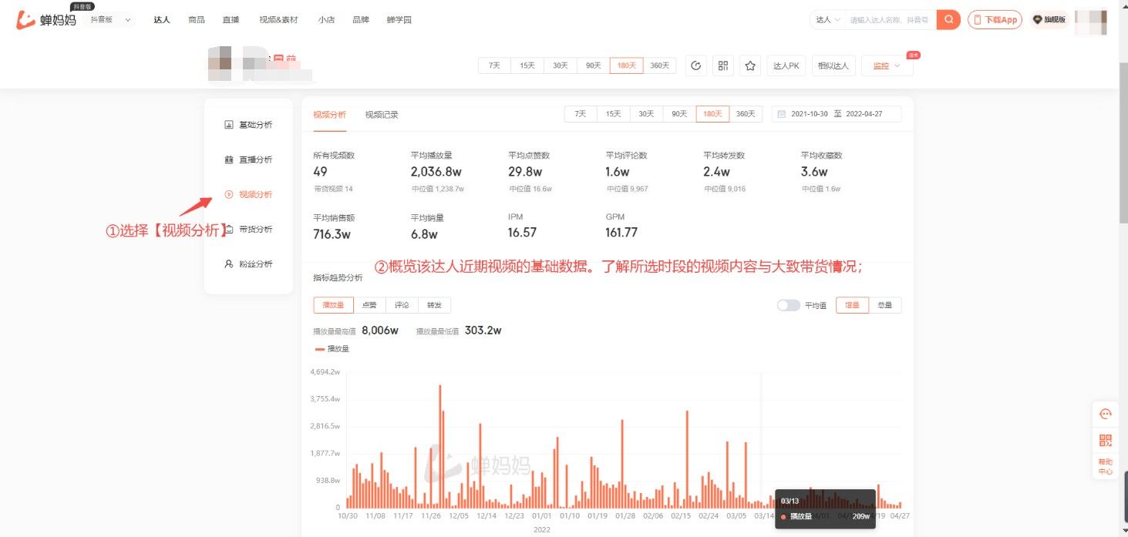Viewport: 1128px width, 537px height.
Task: Open the 基础分析 section in sidebar
Action: (x=248, y=124)
